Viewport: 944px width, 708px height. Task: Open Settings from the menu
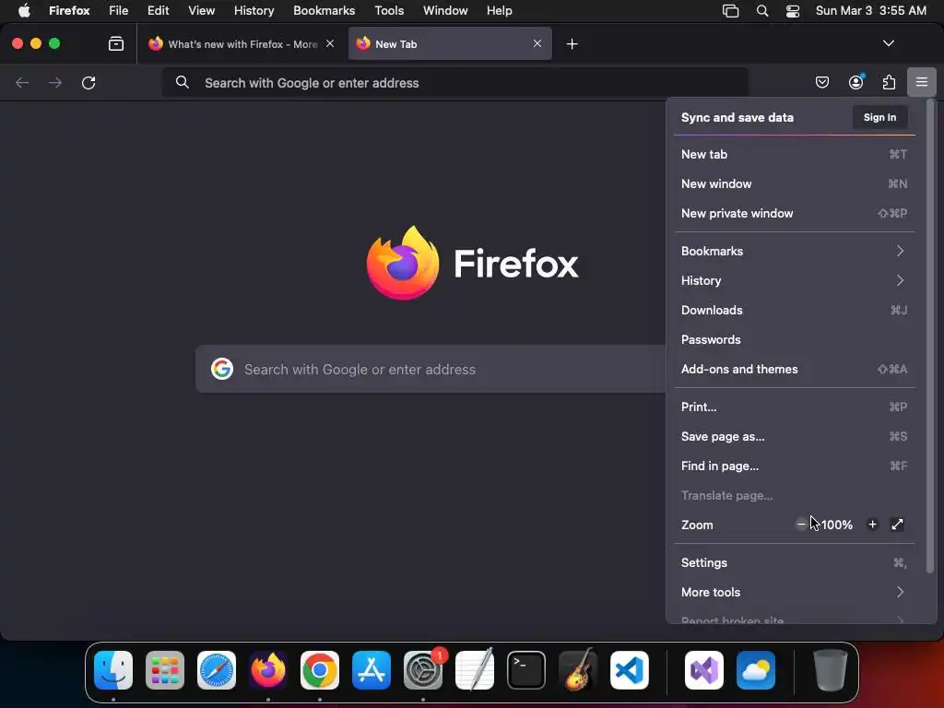click(795, 563)
